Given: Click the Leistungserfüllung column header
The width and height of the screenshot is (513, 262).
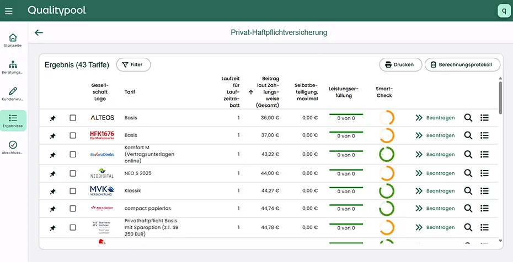Looking at the screenshot, I should 344,92.
